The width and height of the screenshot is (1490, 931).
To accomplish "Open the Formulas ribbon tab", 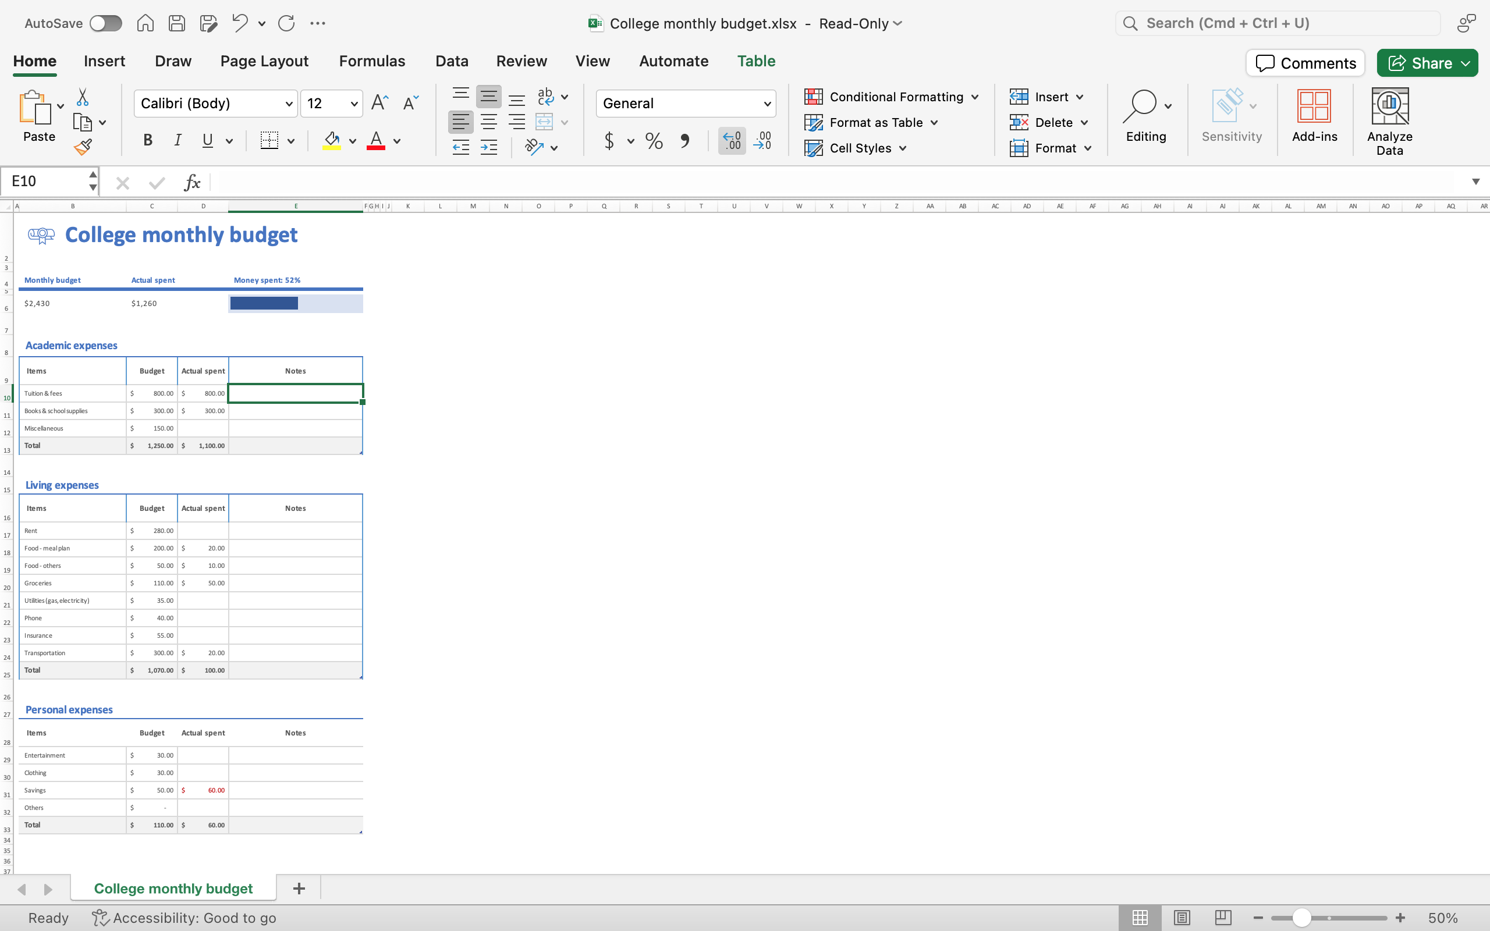I will point(372,61).
